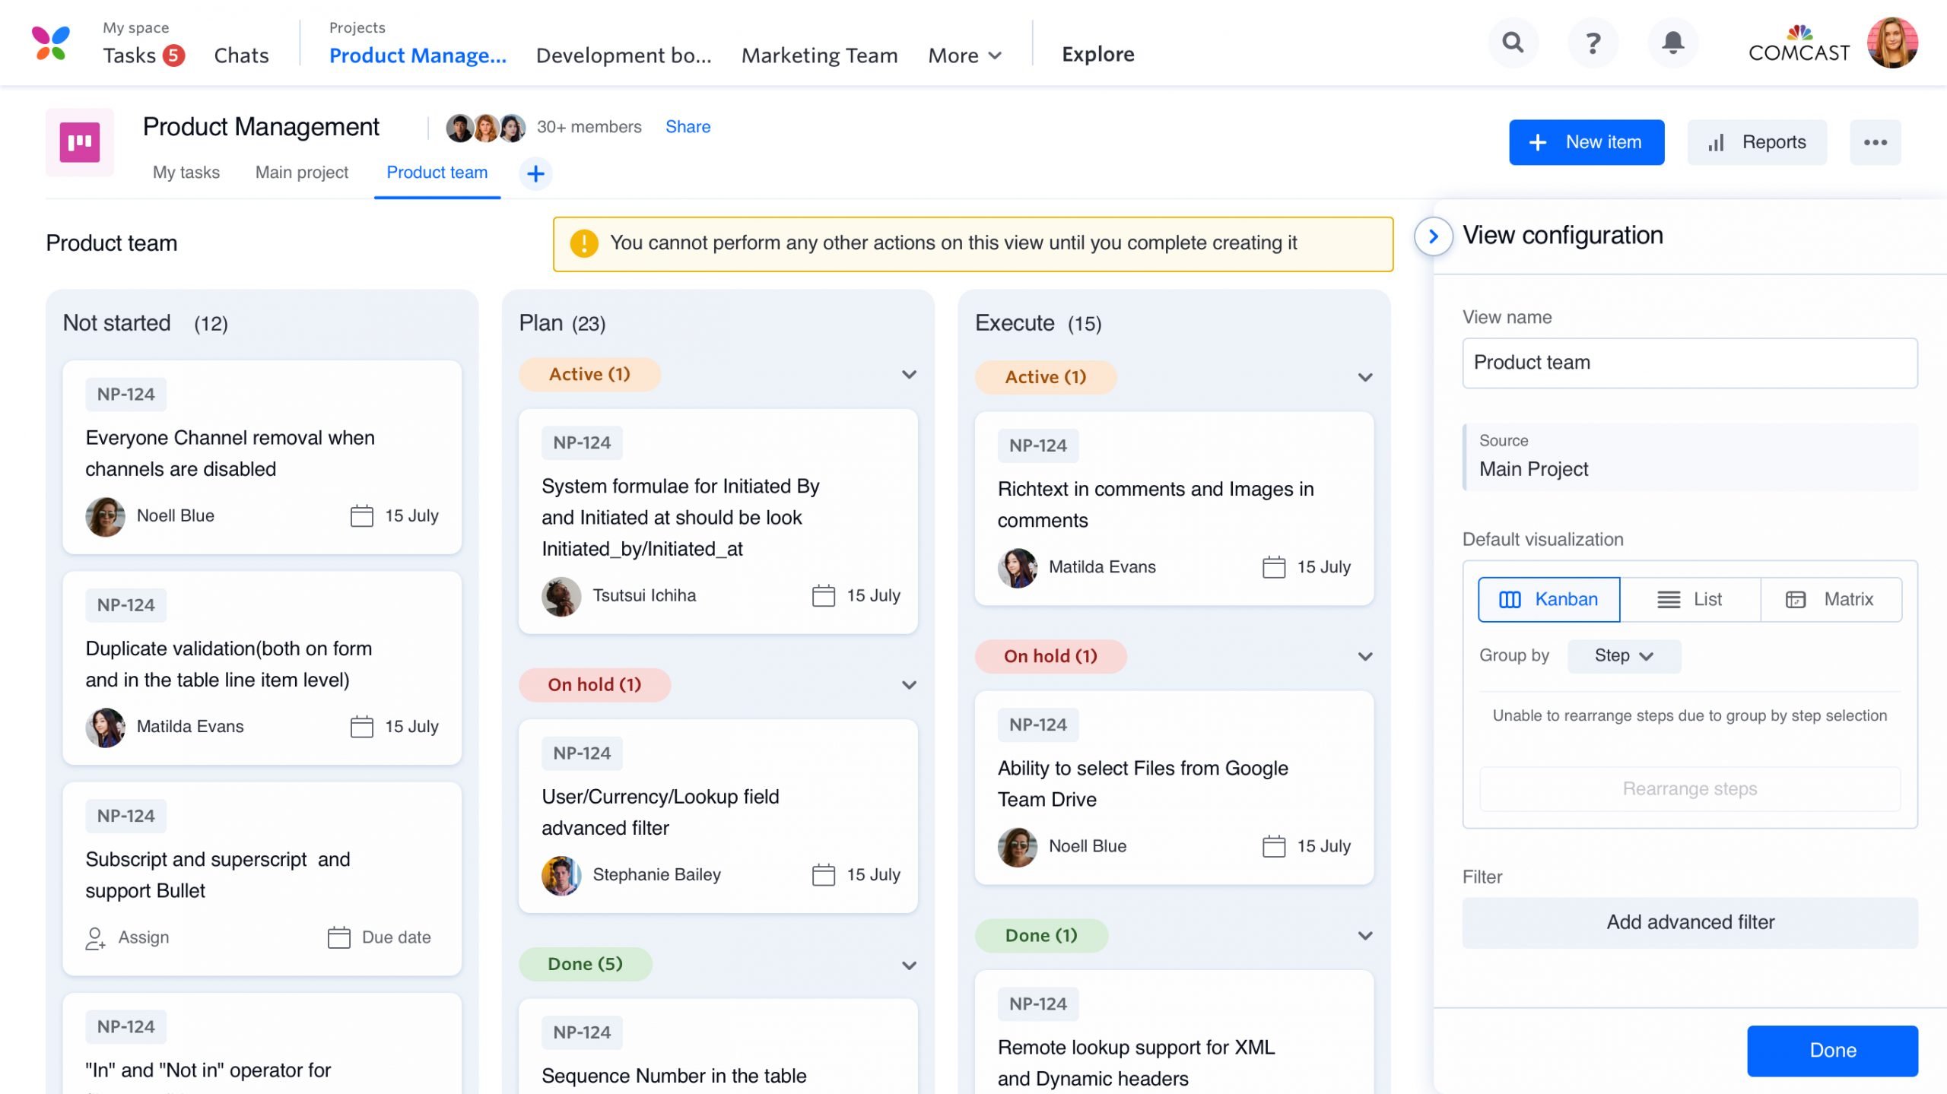Open the Group by Step dropdown
This screenshot has width=1947, height=1094.
(1624, 655)
